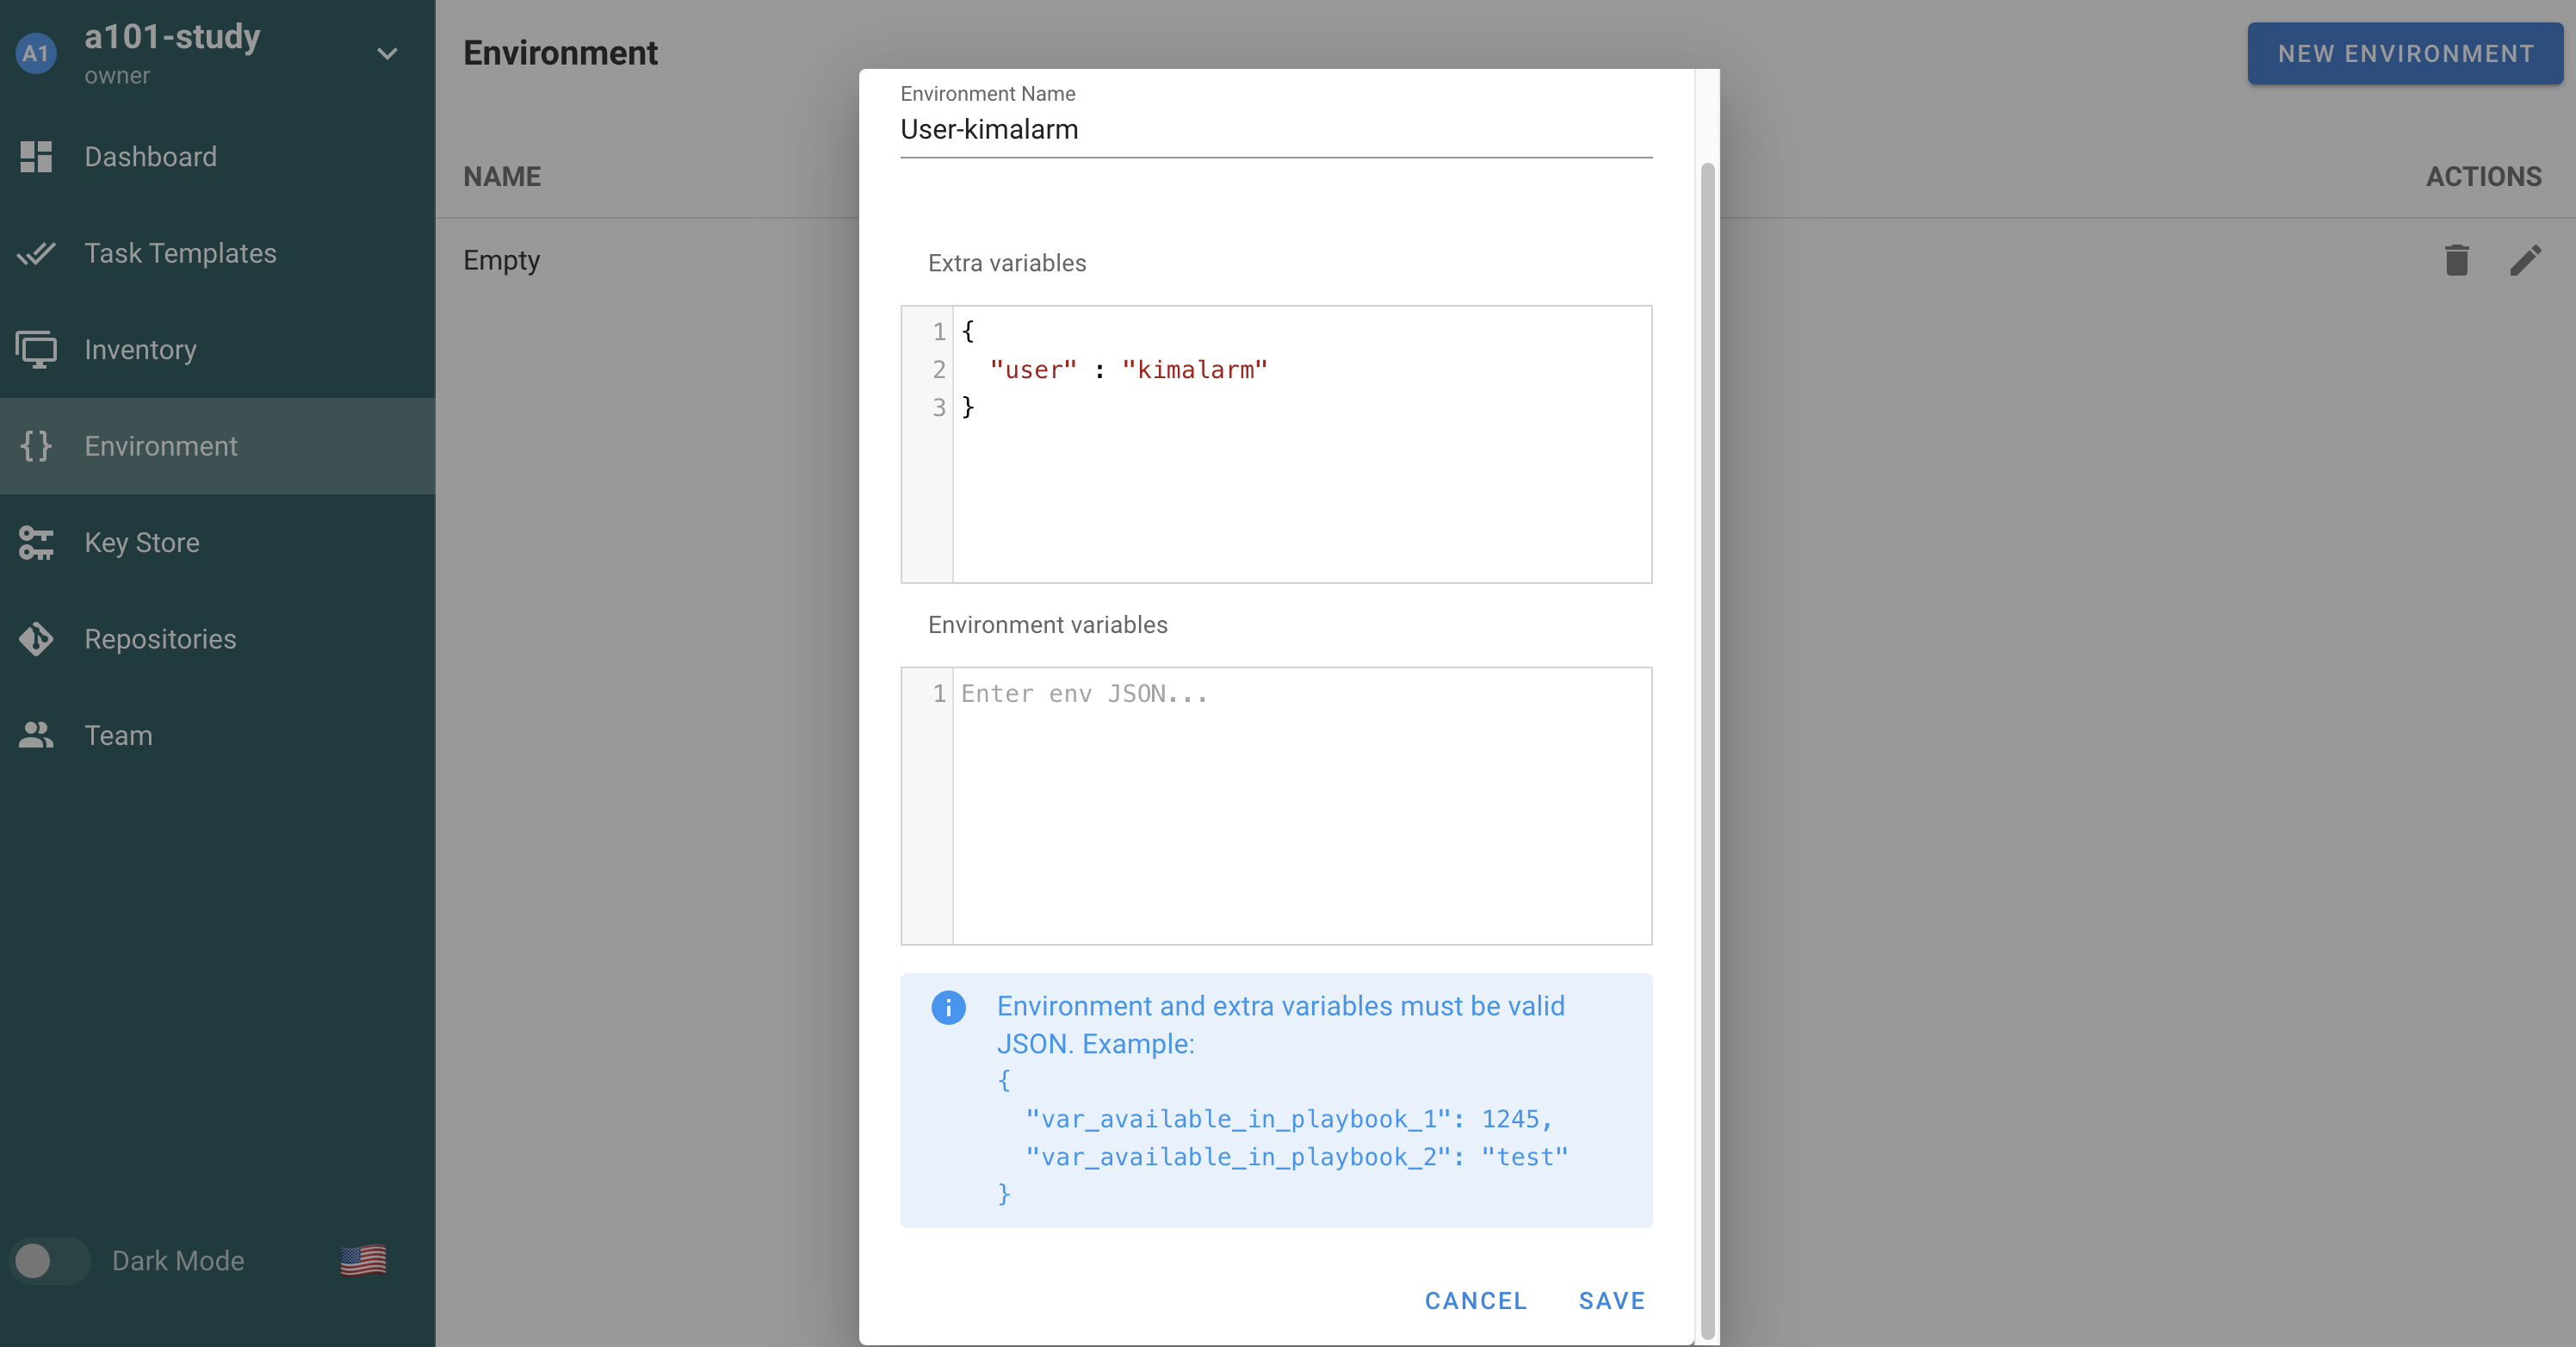This screenshot has height=1347, width=2576.
Task: Click the NAME column header
Action: (x=502, y=177)
